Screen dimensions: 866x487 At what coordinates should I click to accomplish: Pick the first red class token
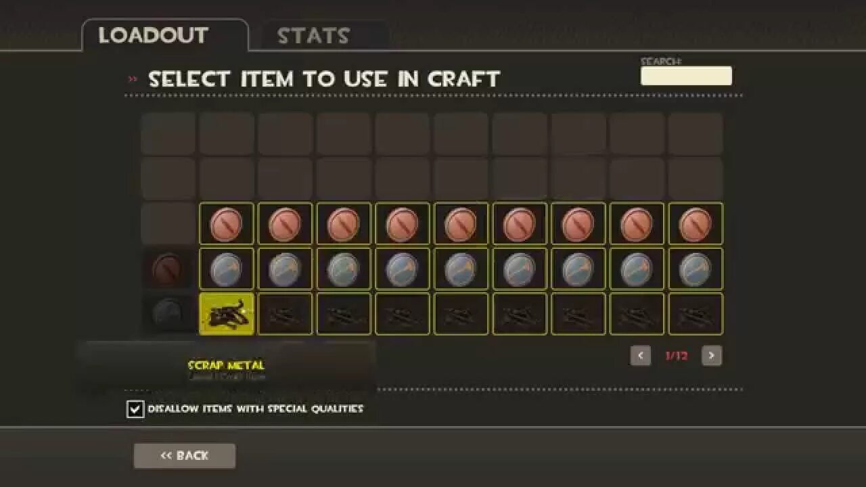pyautogui.click(x=227, y=224)
